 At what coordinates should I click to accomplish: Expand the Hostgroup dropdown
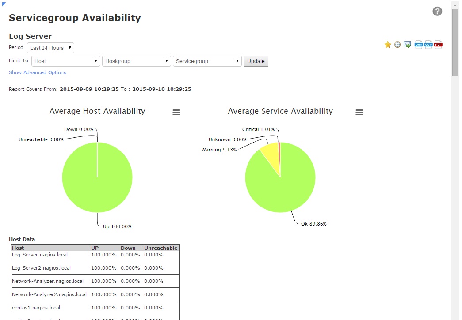(136, 61)
